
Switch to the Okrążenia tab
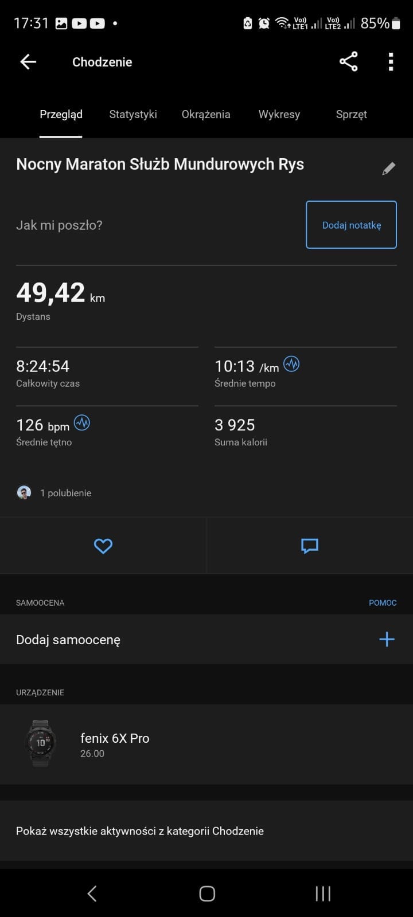coord(206,115)
